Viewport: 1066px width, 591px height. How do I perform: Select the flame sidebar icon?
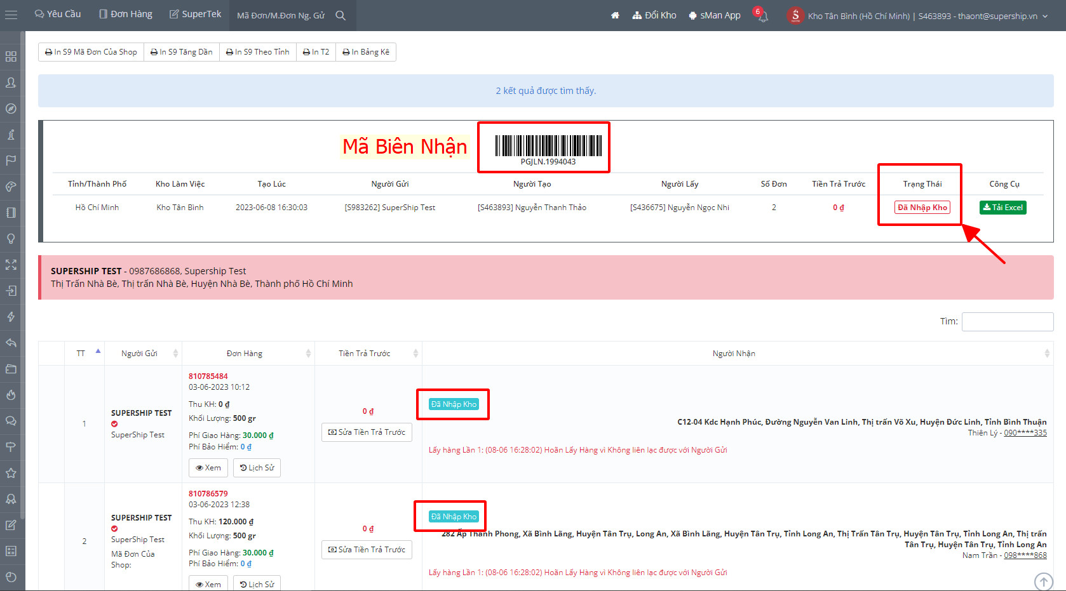click(x=11, y=395)
